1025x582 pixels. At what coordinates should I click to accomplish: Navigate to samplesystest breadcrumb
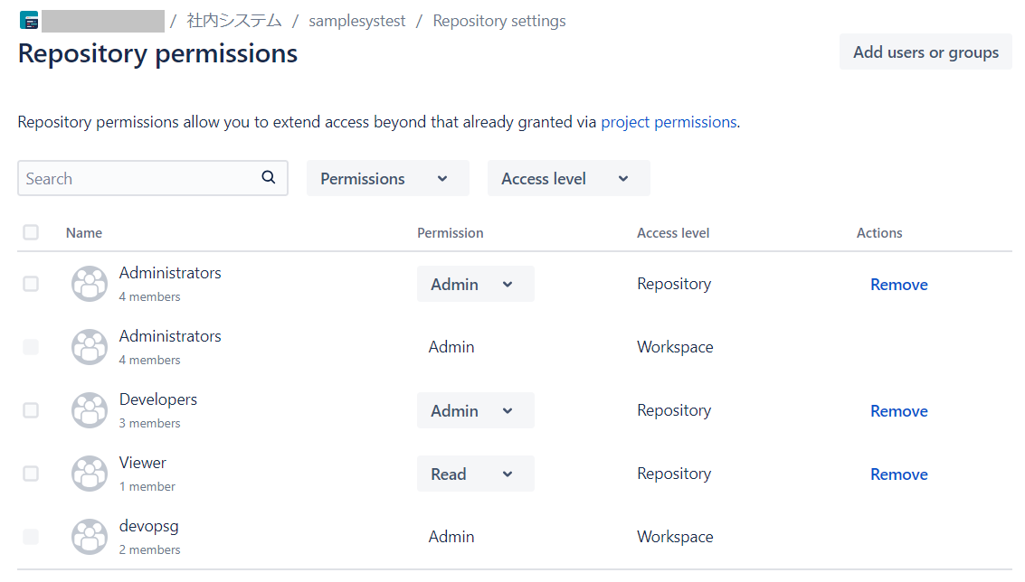point(356,21)
